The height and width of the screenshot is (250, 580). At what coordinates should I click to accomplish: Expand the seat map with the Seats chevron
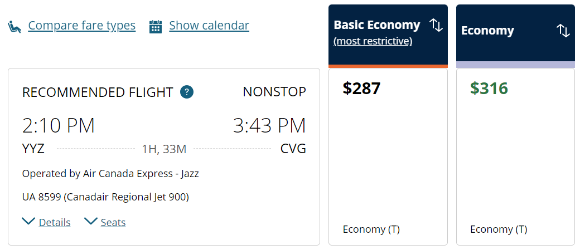tap(91, 222)
